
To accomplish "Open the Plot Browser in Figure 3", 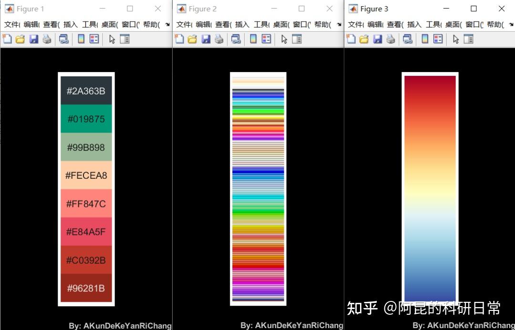I will pos(468,39).
